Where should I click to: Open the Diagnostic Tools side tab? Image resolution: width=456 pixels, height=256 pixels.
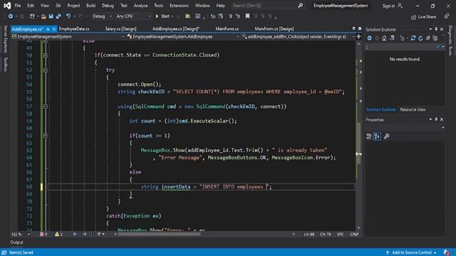[x=450, y=41]
